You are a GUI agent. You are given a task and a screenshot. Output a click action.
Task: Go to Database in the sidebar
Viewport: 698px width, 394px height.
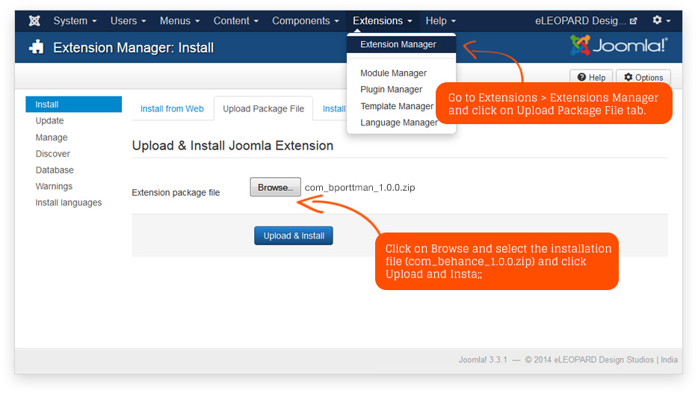tap(55, 170)
